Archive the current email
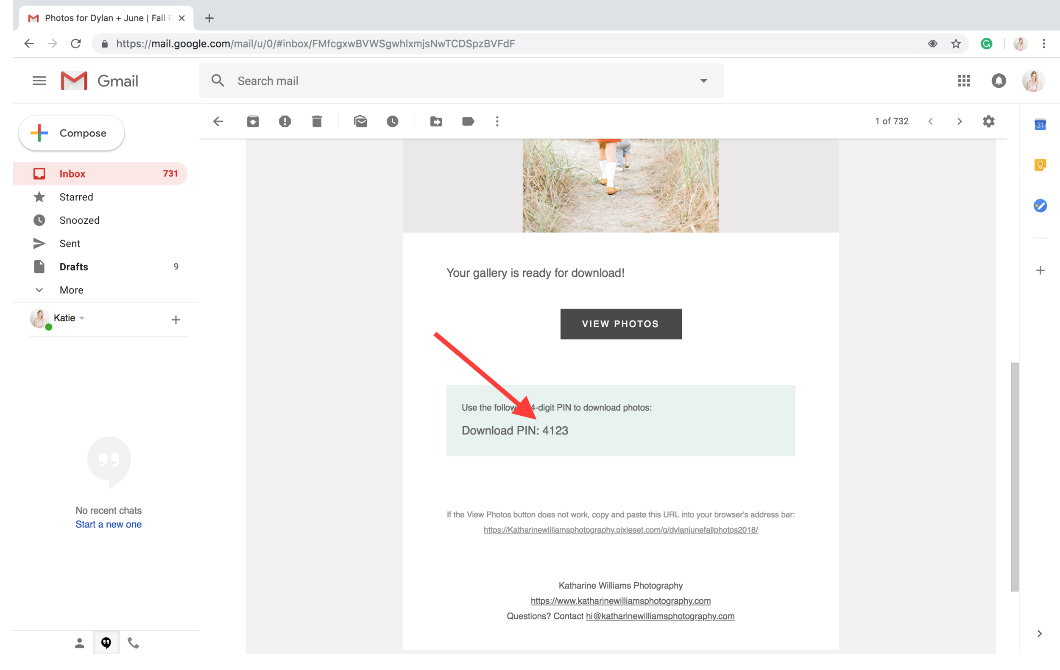The image size is (1060, 670). point(253,122)
